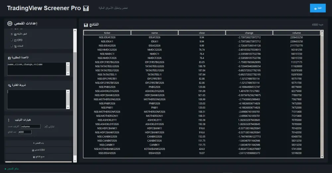Screen dimensions: 332x173
Task: Select the IDFCFIRSTBG2026 name cell
Action: click(x=155, y=62)
